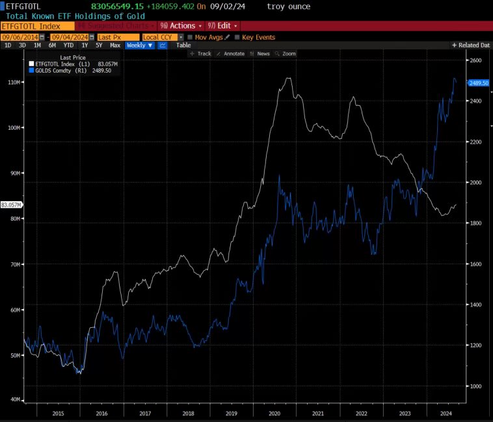The height and width of the screenshot is (422, 493).
Task: Click the 40M label on left axis
Action: click(x=15, y=399)
